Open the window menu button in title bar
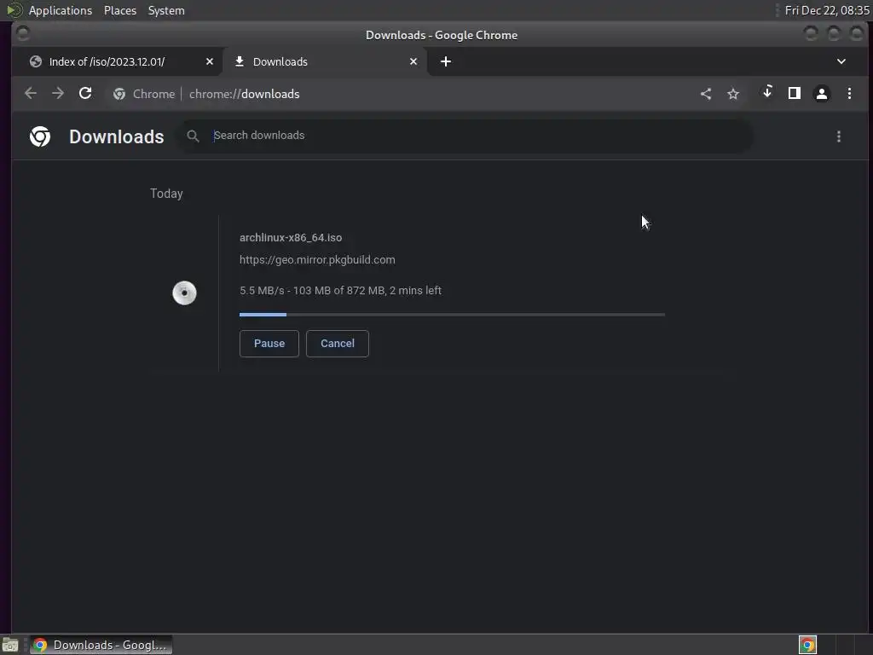873x655 pixels. [23, 34]
